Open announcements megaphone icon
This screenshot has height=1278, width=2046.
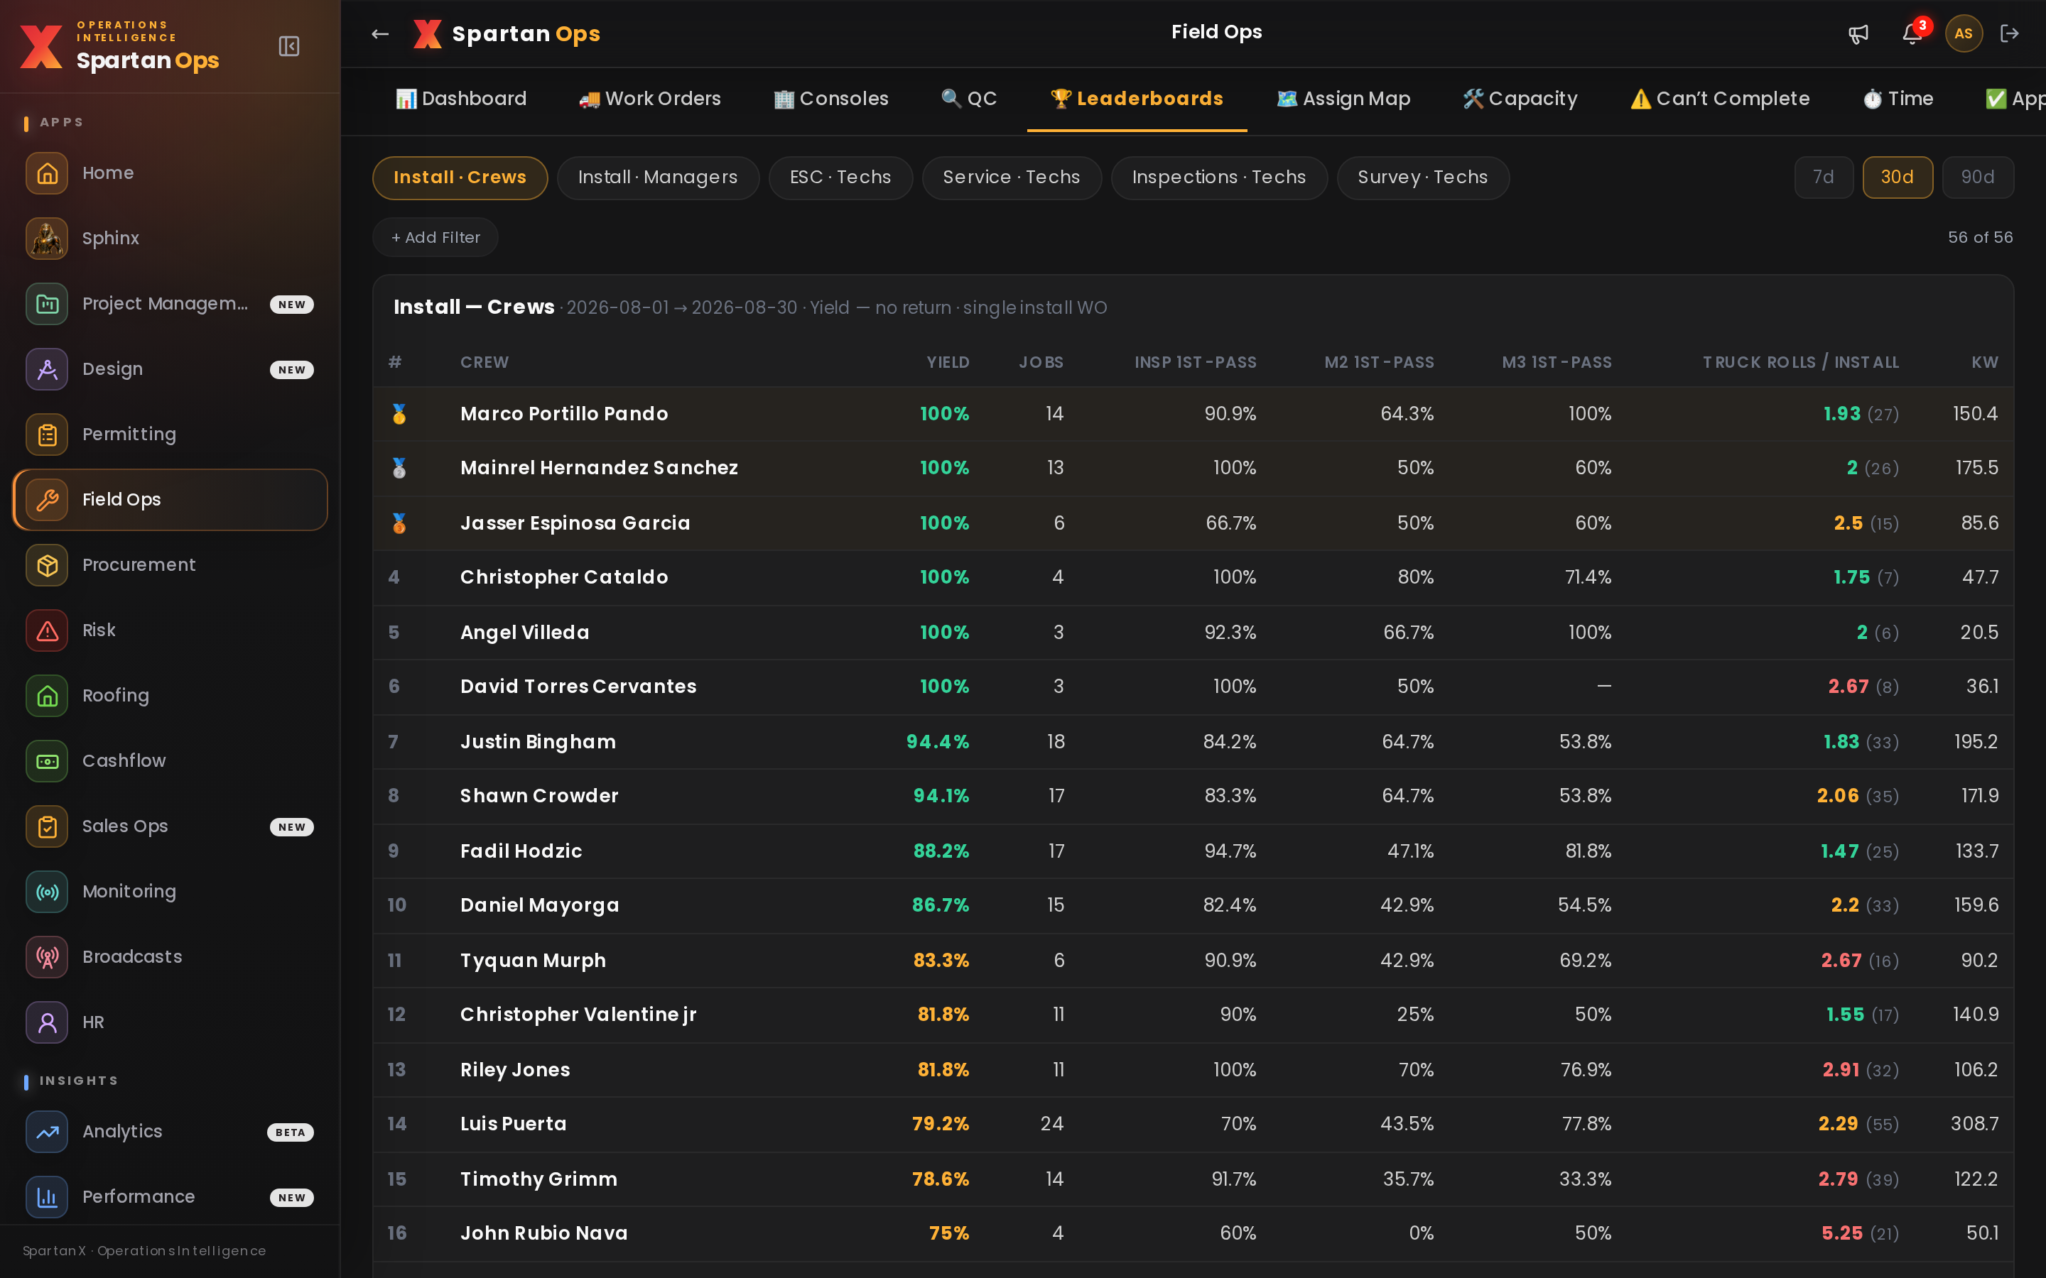click(1858, 34)
